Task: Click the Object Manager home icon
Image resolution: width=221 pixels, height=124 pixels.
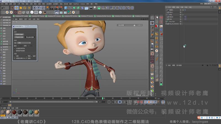Action: 213,7
